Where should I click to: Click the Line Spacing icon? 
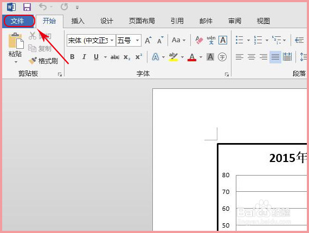[303, 57]
